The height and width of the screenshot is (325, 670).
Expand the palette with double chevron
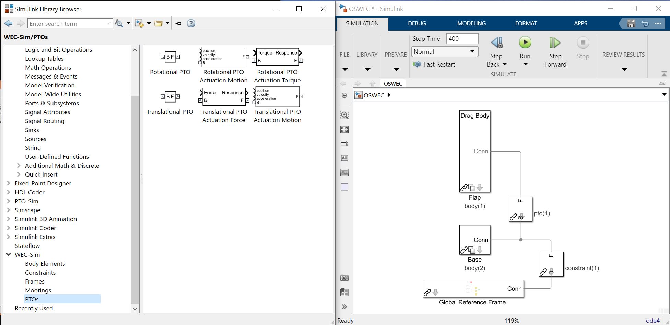tap(344, 307)
